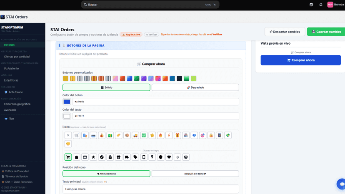Select the cardboard package box emoji icon
Screen dimensions: 345x194
127,135
